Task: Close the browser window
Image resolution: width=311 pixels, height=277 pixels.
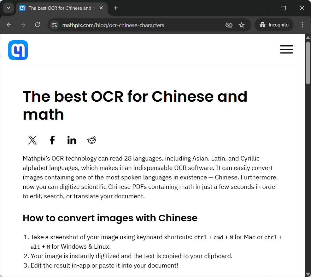Action: 302,8
